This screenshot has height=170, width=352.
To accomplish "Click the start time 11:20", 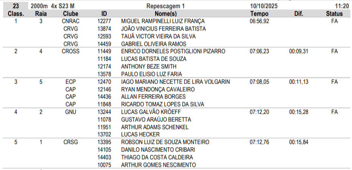I will click(341, 6).
